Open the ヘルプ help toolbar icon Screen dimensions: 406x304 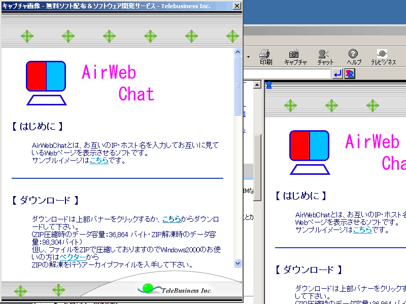pos(354,57)
